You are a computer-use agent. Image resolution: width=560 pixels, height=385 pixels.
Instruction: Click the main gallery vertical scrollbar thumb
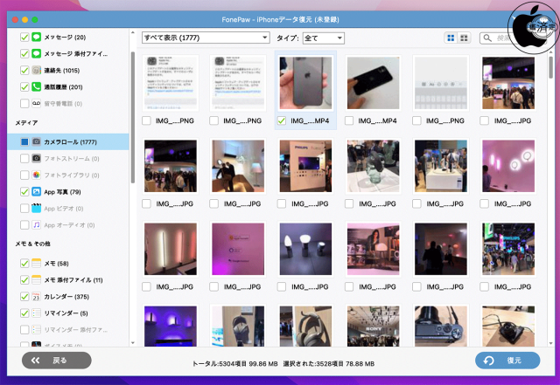(x=551, y=67)
